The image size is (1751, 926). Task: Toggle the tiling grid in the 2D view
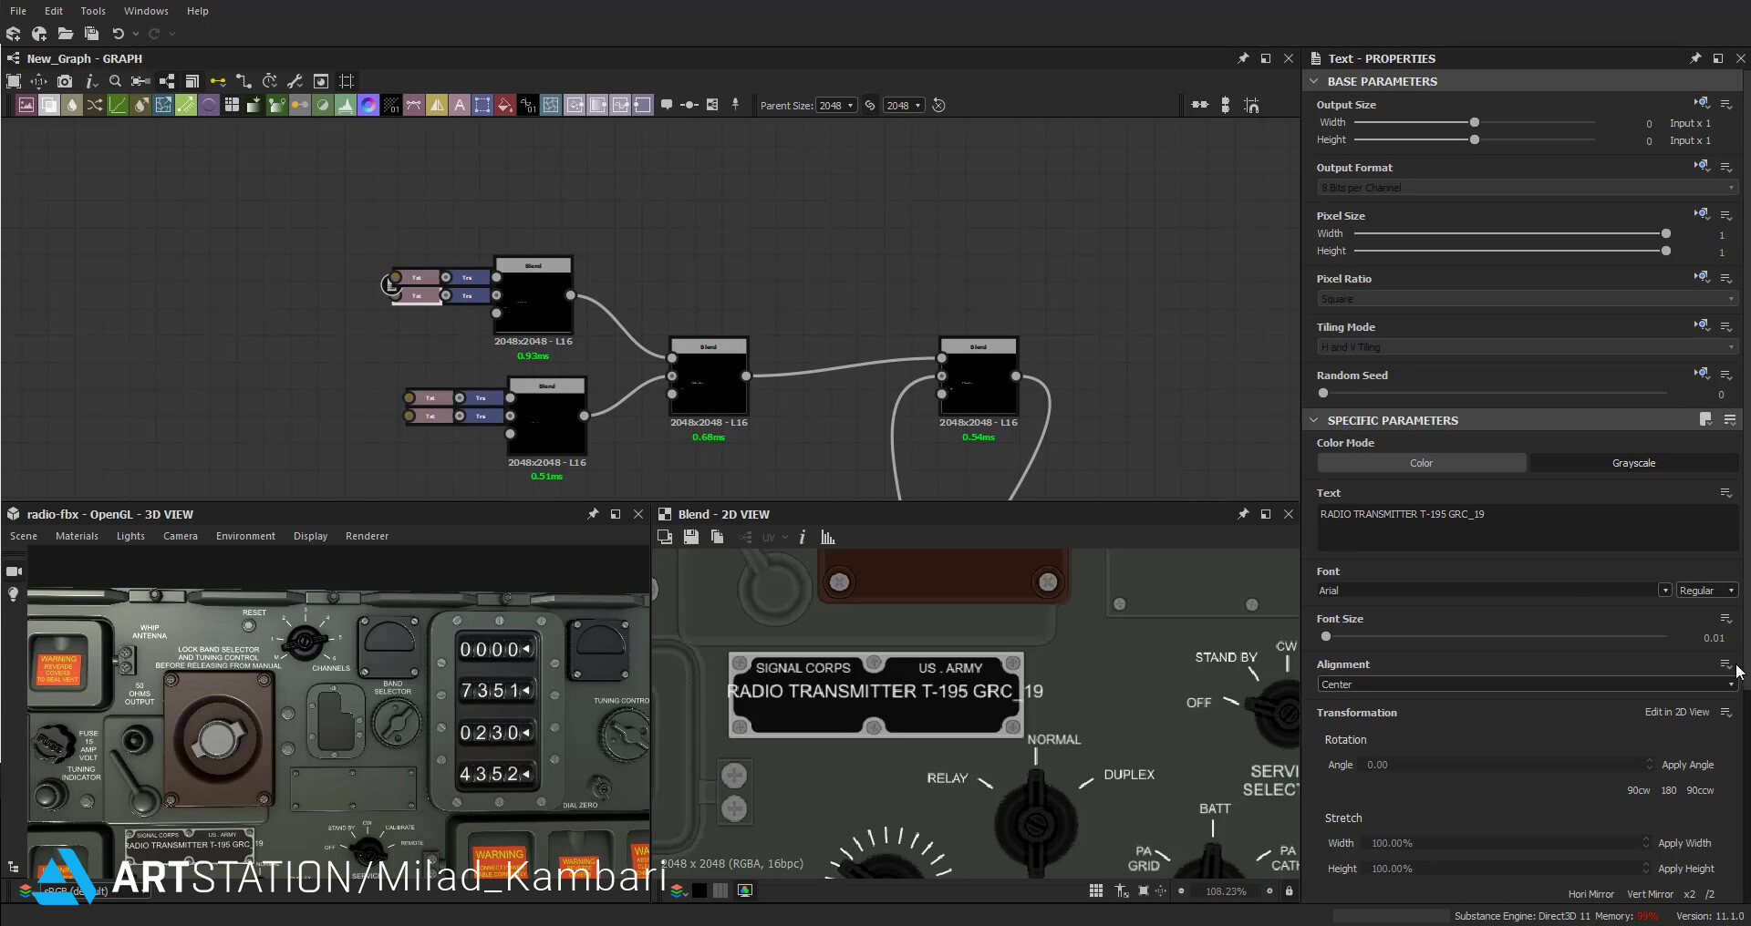[x=1096, y=890]
